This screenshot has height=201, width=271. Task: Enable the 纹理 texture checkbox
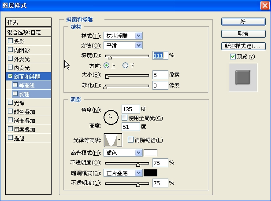(x=15, y=94)
